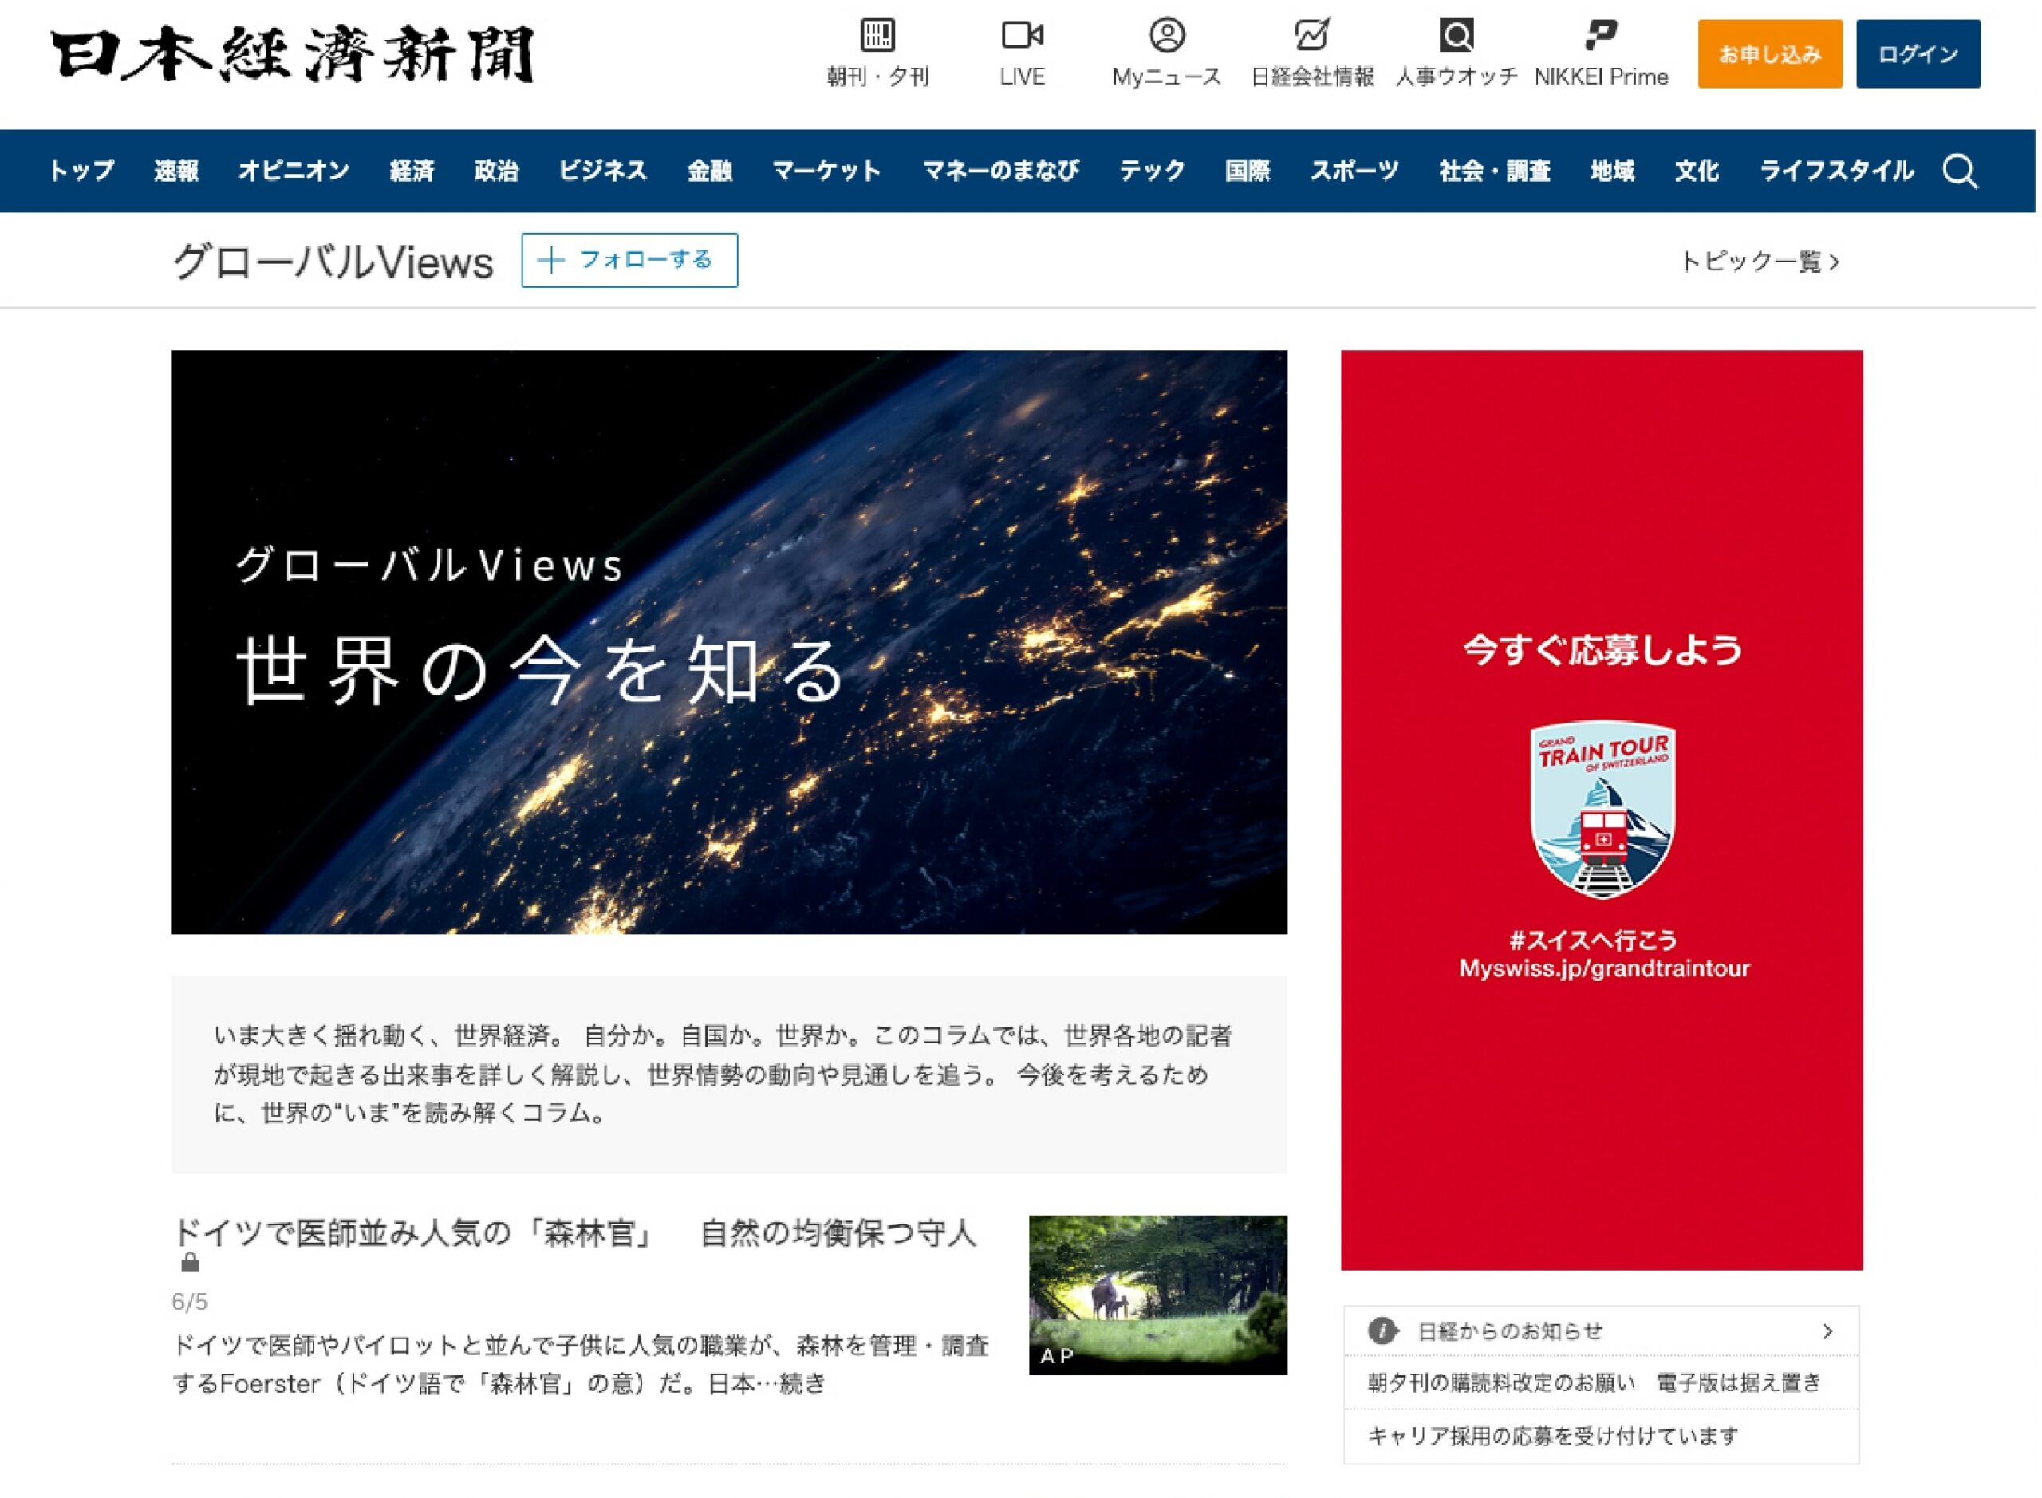Image resolution: width=2042 pixels, height=1498 pixels.
Task: Click the ログイン button
Action: [x=1918, y=53]
